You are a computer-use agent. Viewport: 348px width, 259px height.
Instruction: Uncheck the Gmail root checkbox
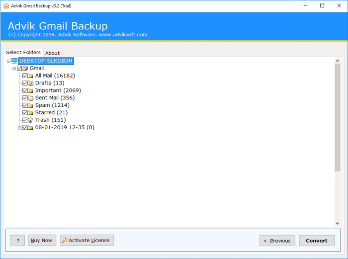pyautogui.click(x=19, y=68)
